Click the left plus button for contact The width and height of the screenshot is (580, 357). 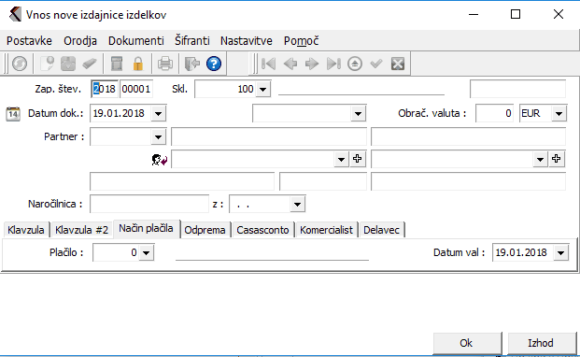pos(357,159)
